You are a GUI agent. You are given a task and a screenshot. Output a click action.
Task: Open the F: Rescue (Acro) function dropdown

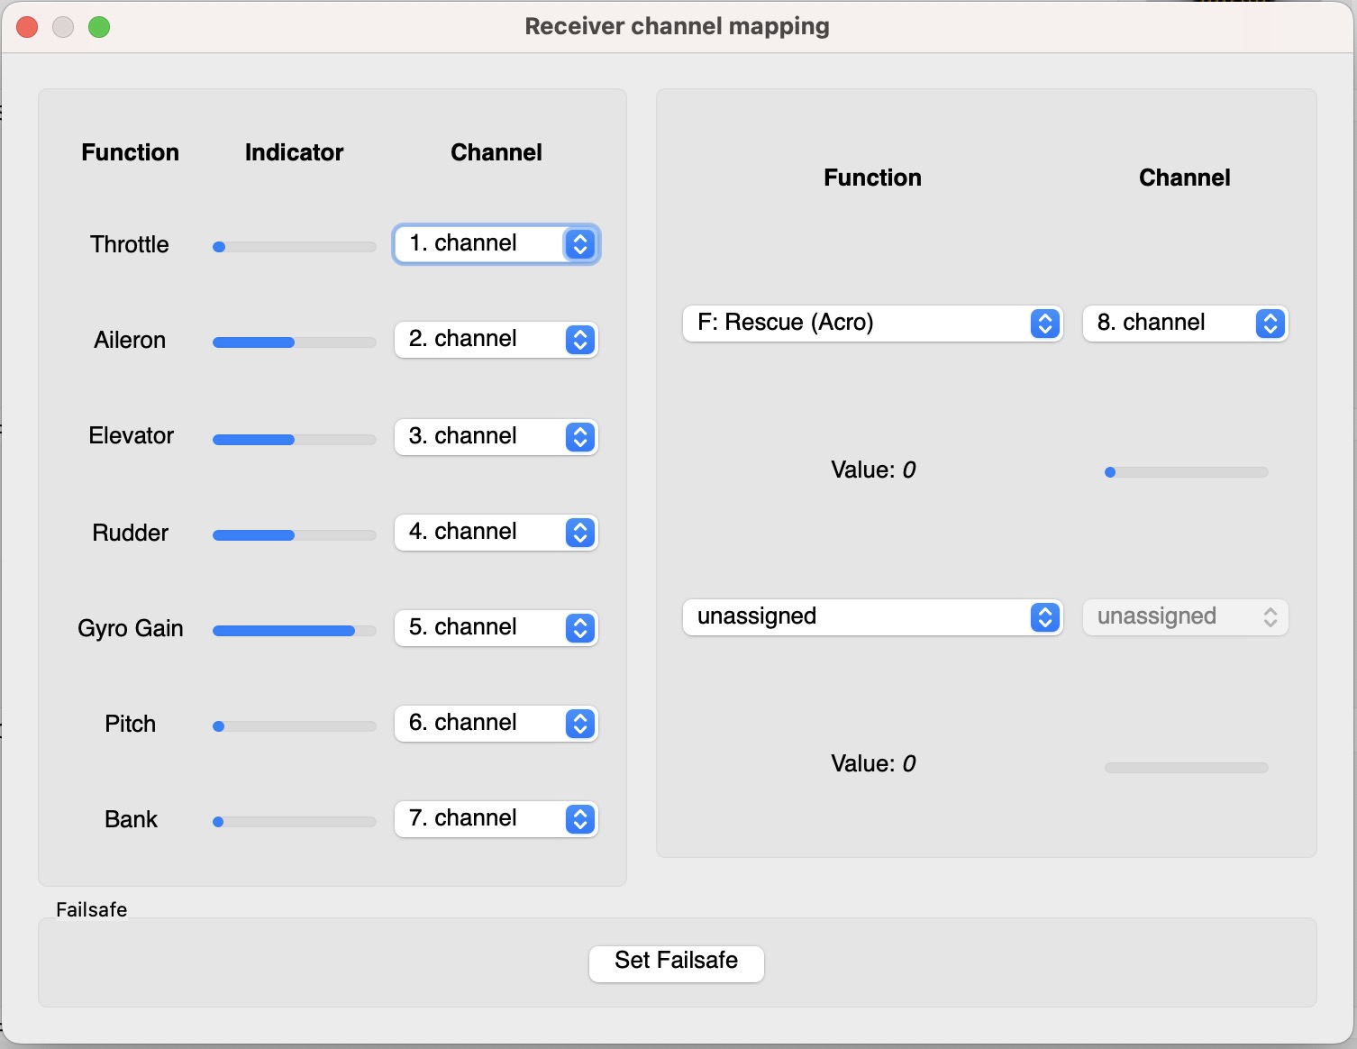pyautogui.click(x=872, y=324)
